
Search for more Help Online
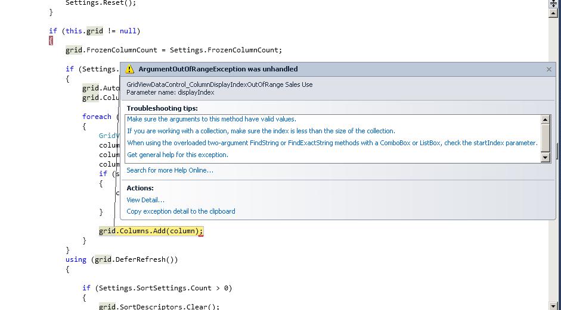click(169, 170)
